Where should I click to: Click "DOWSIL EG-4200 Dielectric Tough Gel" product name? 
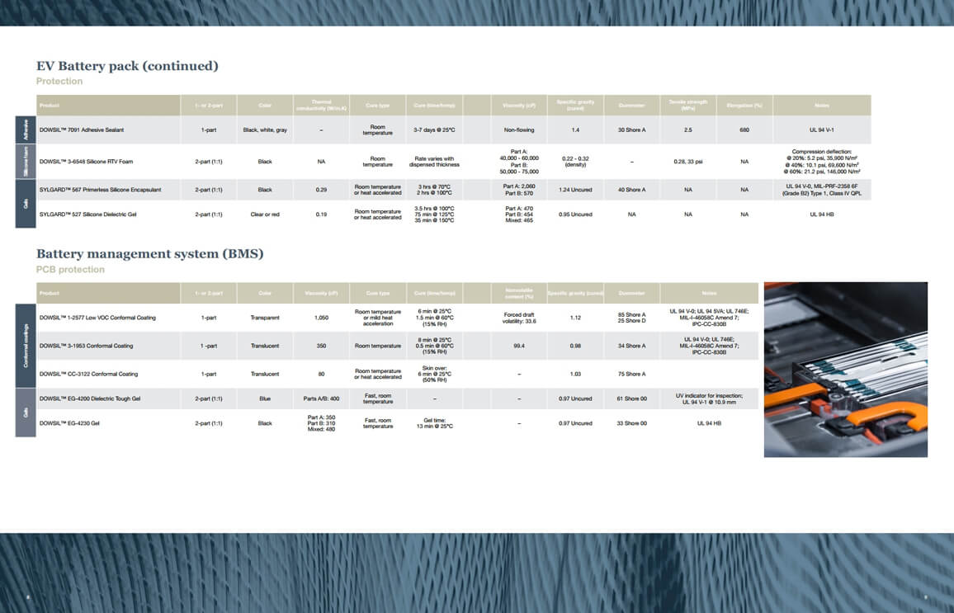point(89,399)
